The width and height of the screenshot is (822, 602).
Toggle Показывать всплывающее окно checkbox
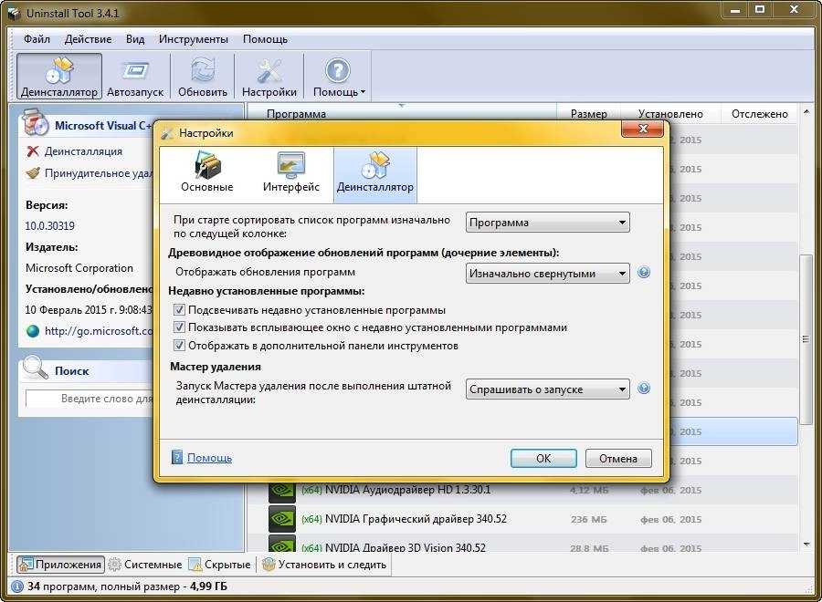tap(179, 327)
